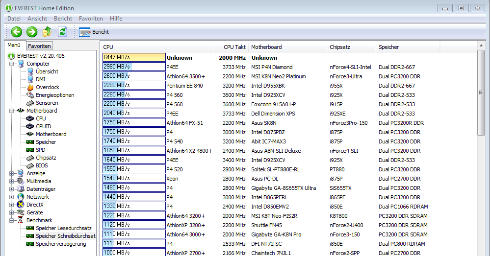Click the 2600 MB/s Athlon64 3500+ bar
Screen dimensions: 491x256
134,76
